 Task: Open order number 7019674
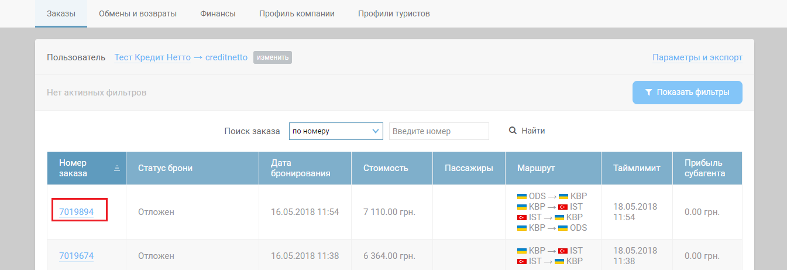pos(76,256)
